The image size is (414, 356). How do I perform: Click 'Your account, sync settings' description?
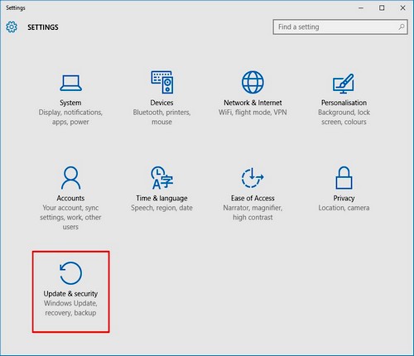tap(70, 217)
